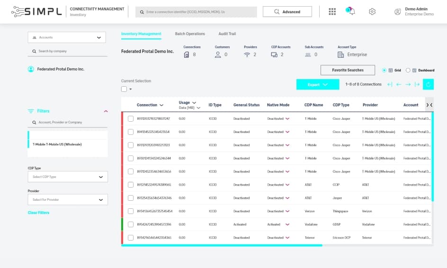Click the Connections count icon

point(187,55)
